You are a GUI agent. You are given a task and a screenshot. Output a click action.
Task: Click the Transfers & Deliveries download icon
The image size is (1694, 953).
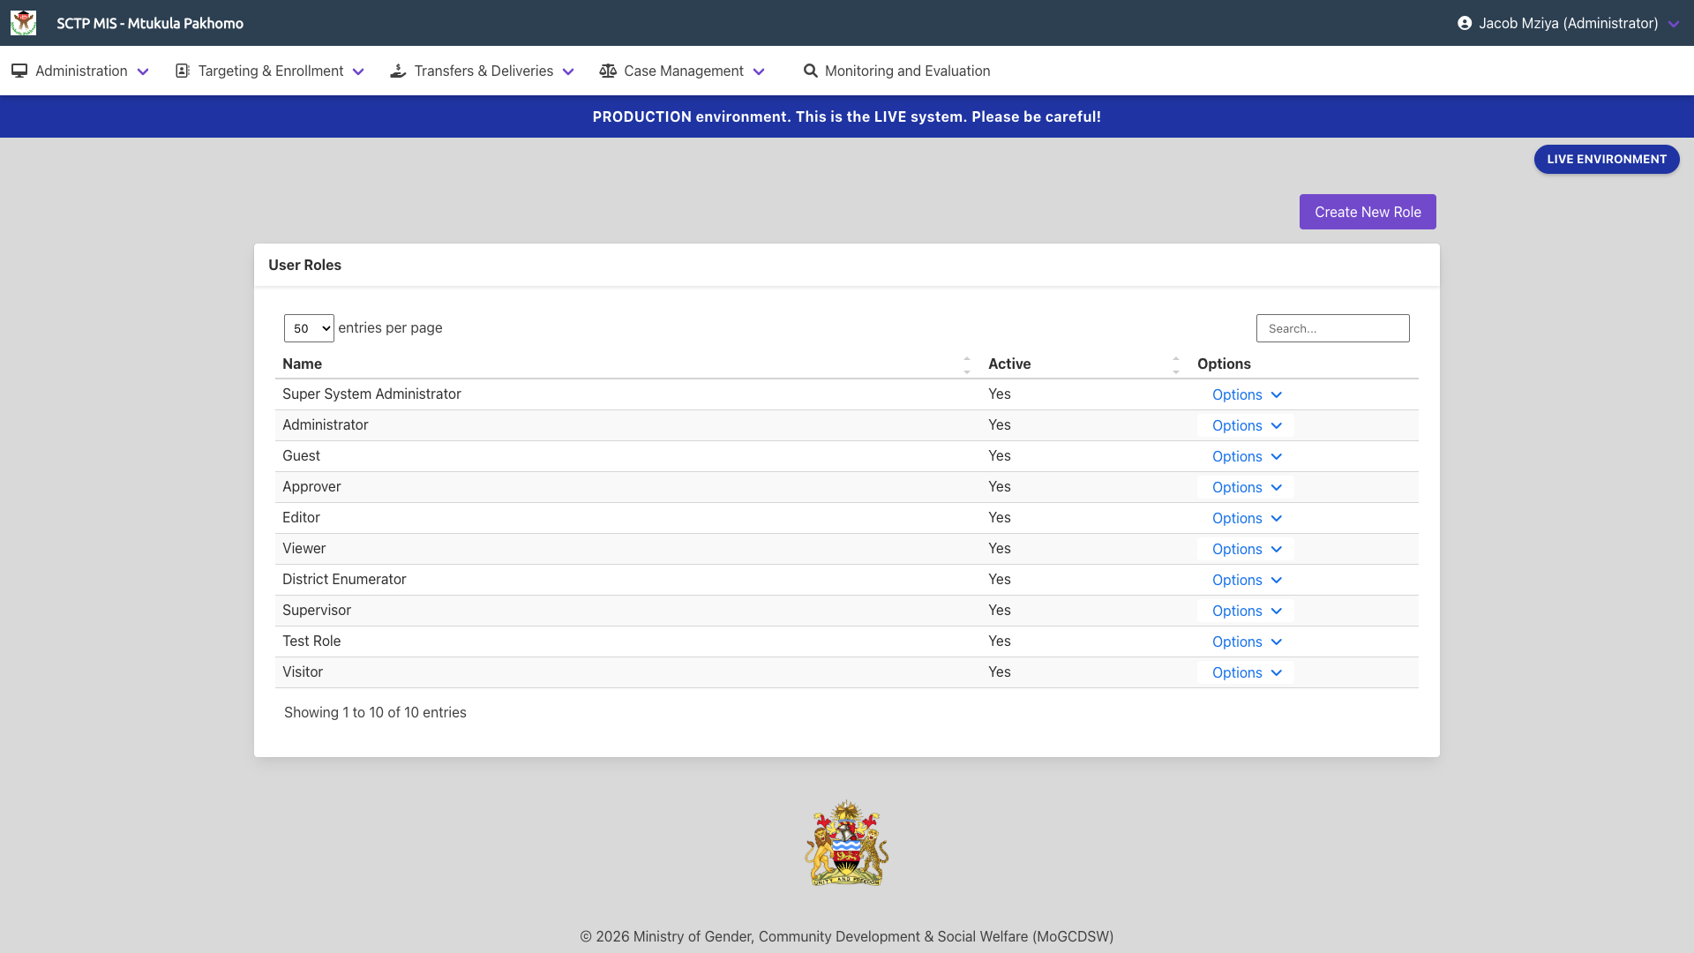tap(398, 71)
